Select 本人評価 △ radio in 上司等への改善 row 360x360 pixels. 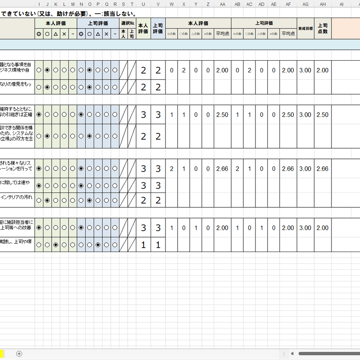coord(56,228)
